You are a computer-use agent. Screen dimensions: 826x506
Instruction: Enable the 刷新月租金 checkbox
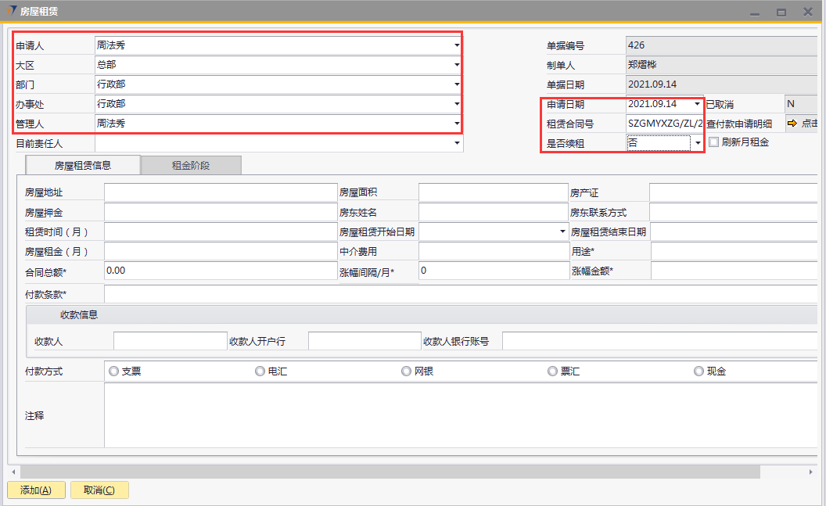pyautogui.click(x=713, y=142)
